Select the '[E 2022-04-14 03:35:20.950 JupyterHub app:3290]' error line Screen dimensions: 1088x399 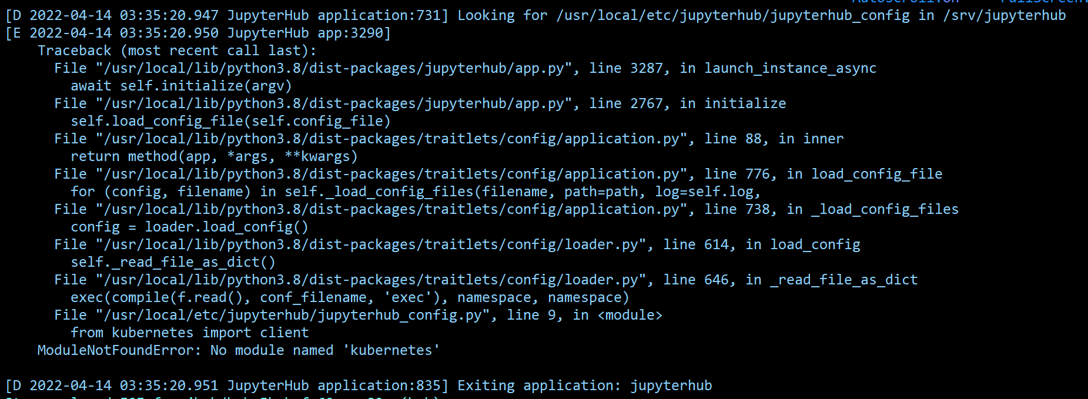(x=198, y=33)
